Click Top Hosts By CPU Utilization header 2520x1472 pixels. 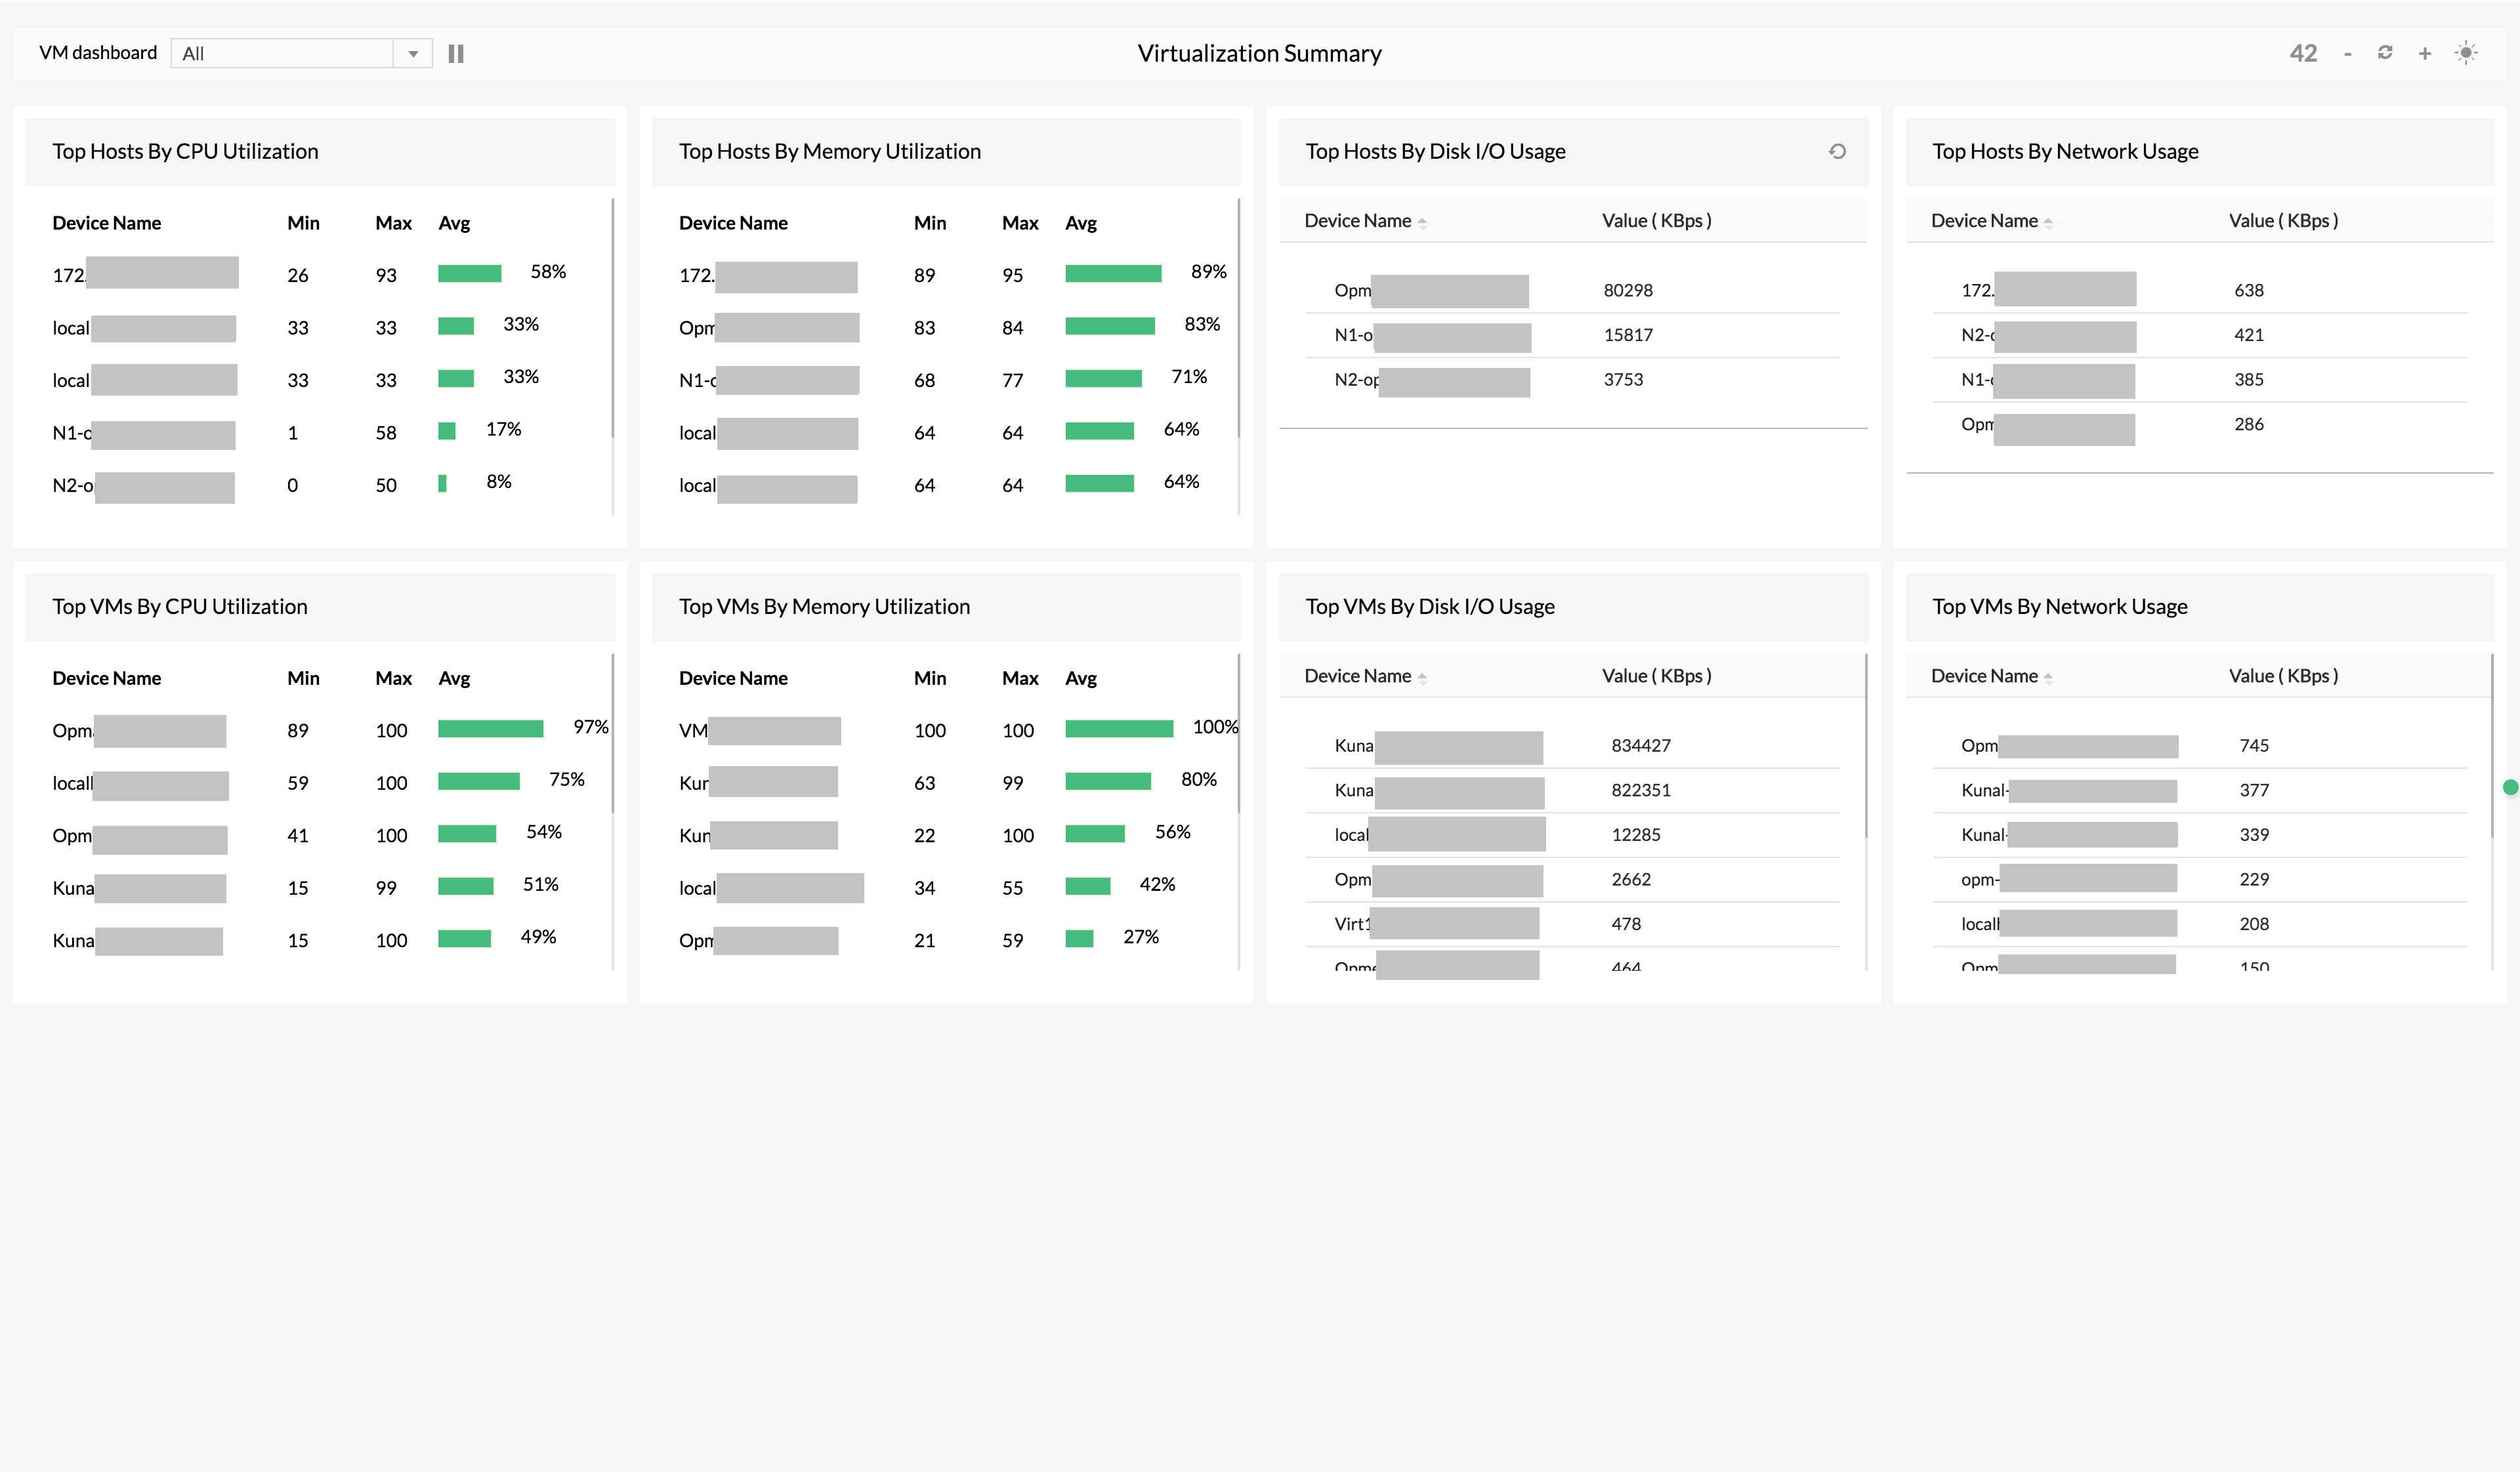tap(185, 152)
